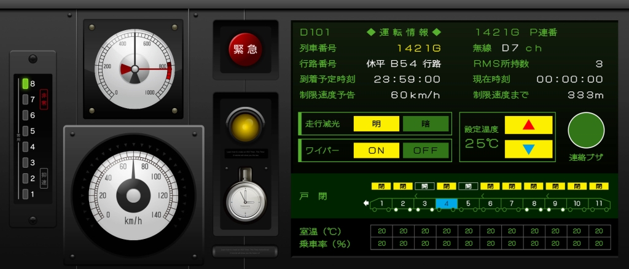Click current time 00:00:00
Viewport: 629px width, 269px height.
[570, 79]
